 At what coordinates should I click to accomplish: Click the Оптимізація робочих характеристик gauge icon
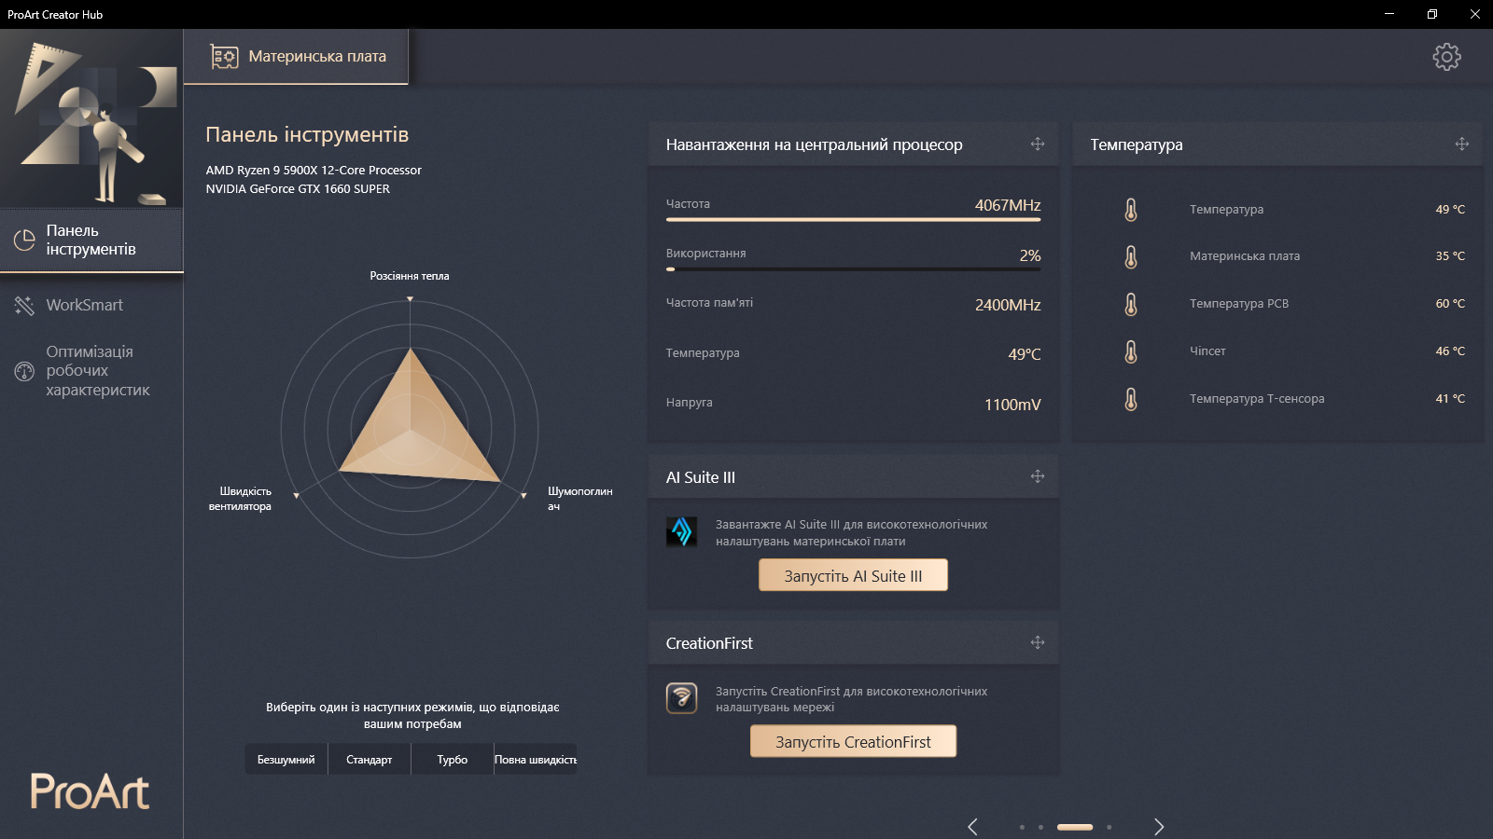(x=24, y=371)
